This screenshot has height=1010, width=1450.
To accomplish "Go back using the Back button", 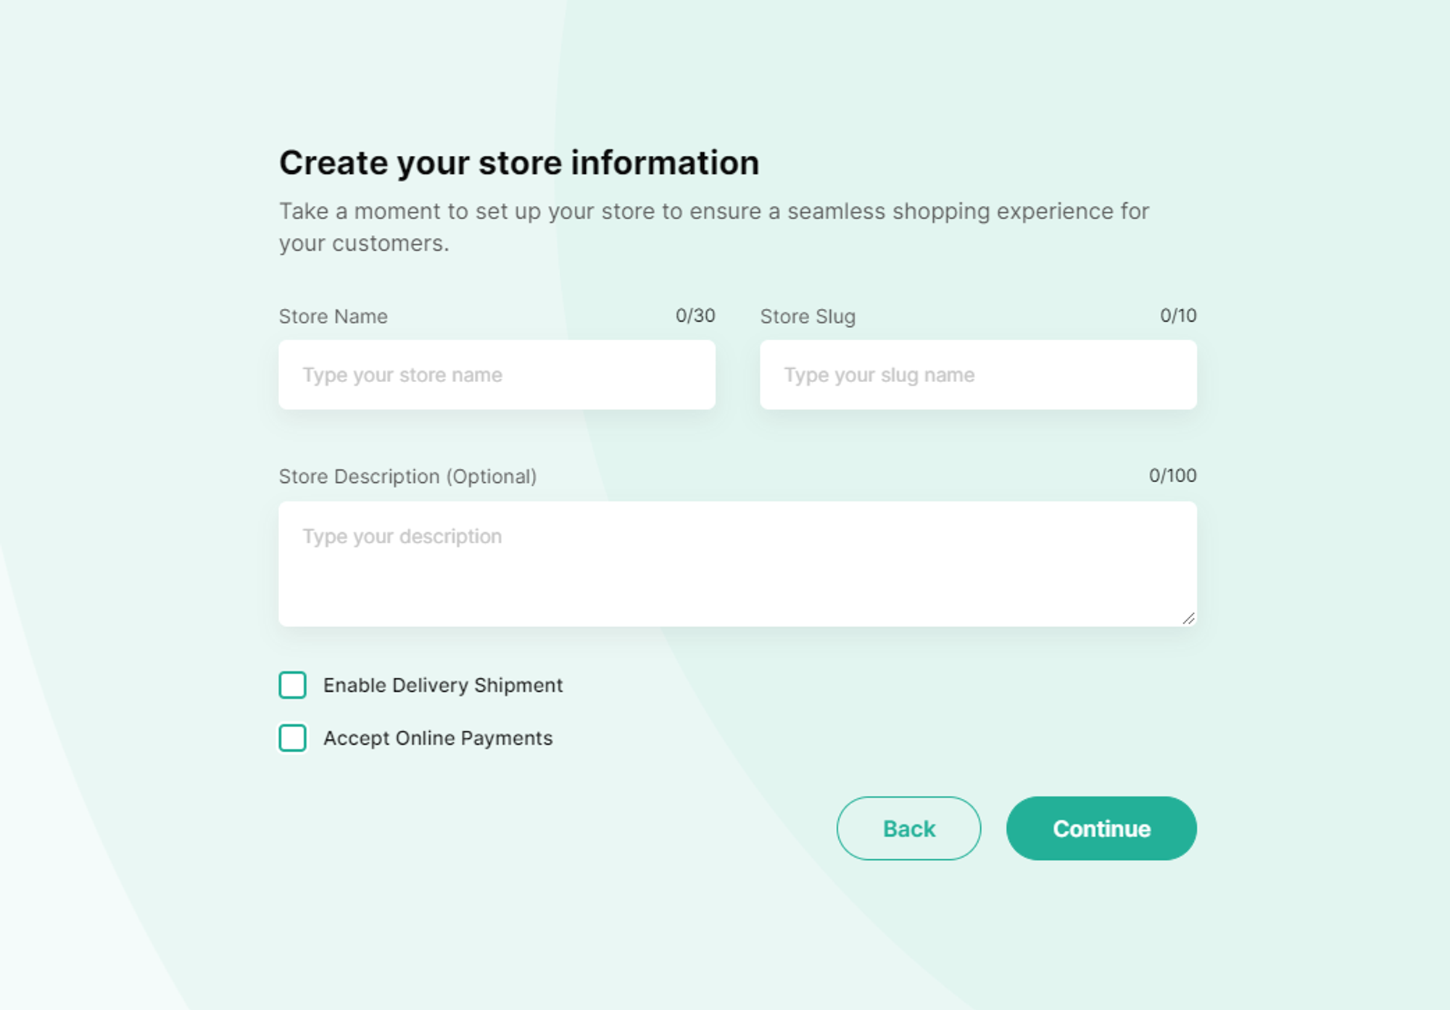I will (x=908, y=829).
